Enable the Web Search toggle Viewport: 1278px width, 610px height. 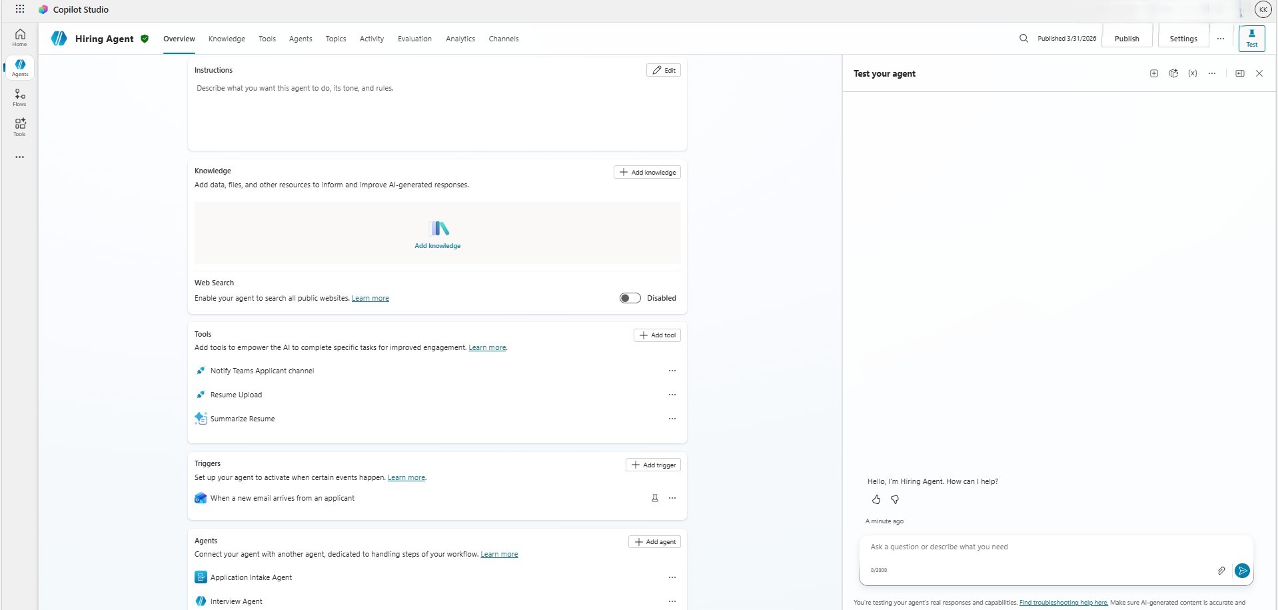(x=630, y=298)
